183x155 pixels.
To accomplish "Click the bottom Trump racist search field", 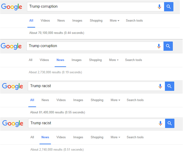I will pyautogui.click(x=97, y=123).
